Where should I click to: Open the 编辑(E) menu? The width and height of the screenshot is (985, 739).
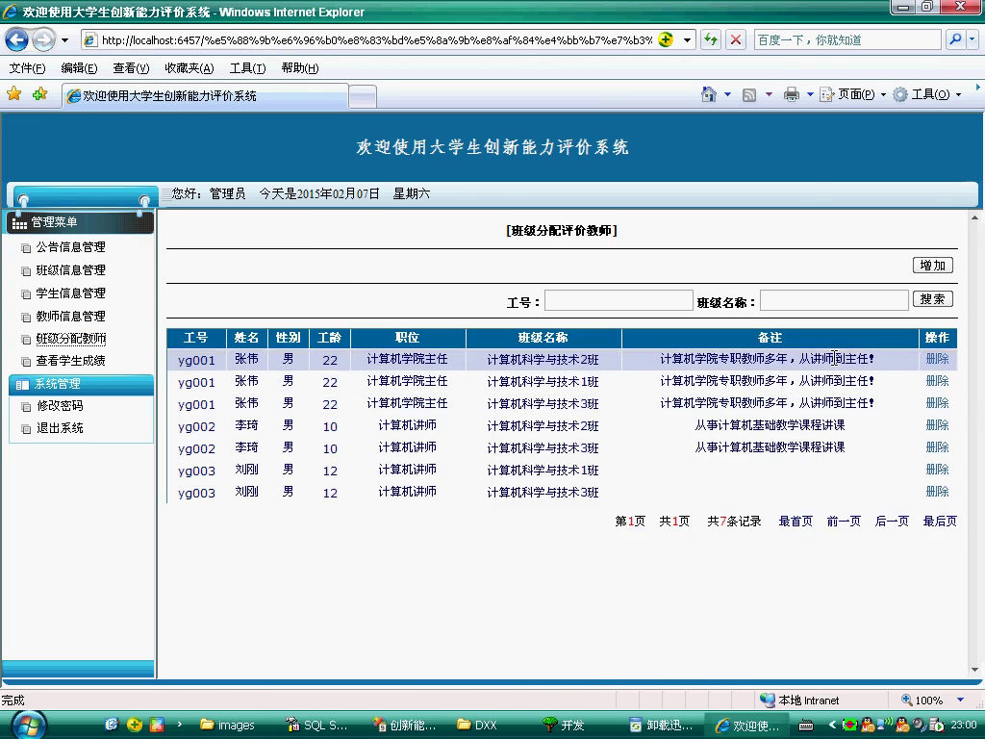(x=79, y=68)
